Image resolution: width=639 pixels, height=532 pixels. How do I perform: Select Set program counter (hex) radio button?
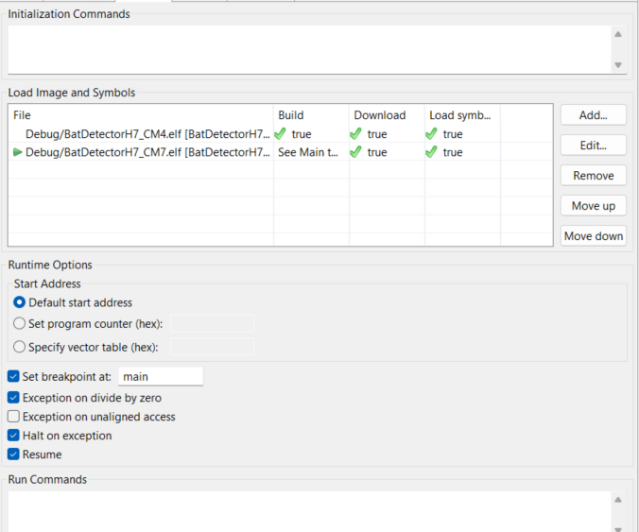[x=20, y=324]
